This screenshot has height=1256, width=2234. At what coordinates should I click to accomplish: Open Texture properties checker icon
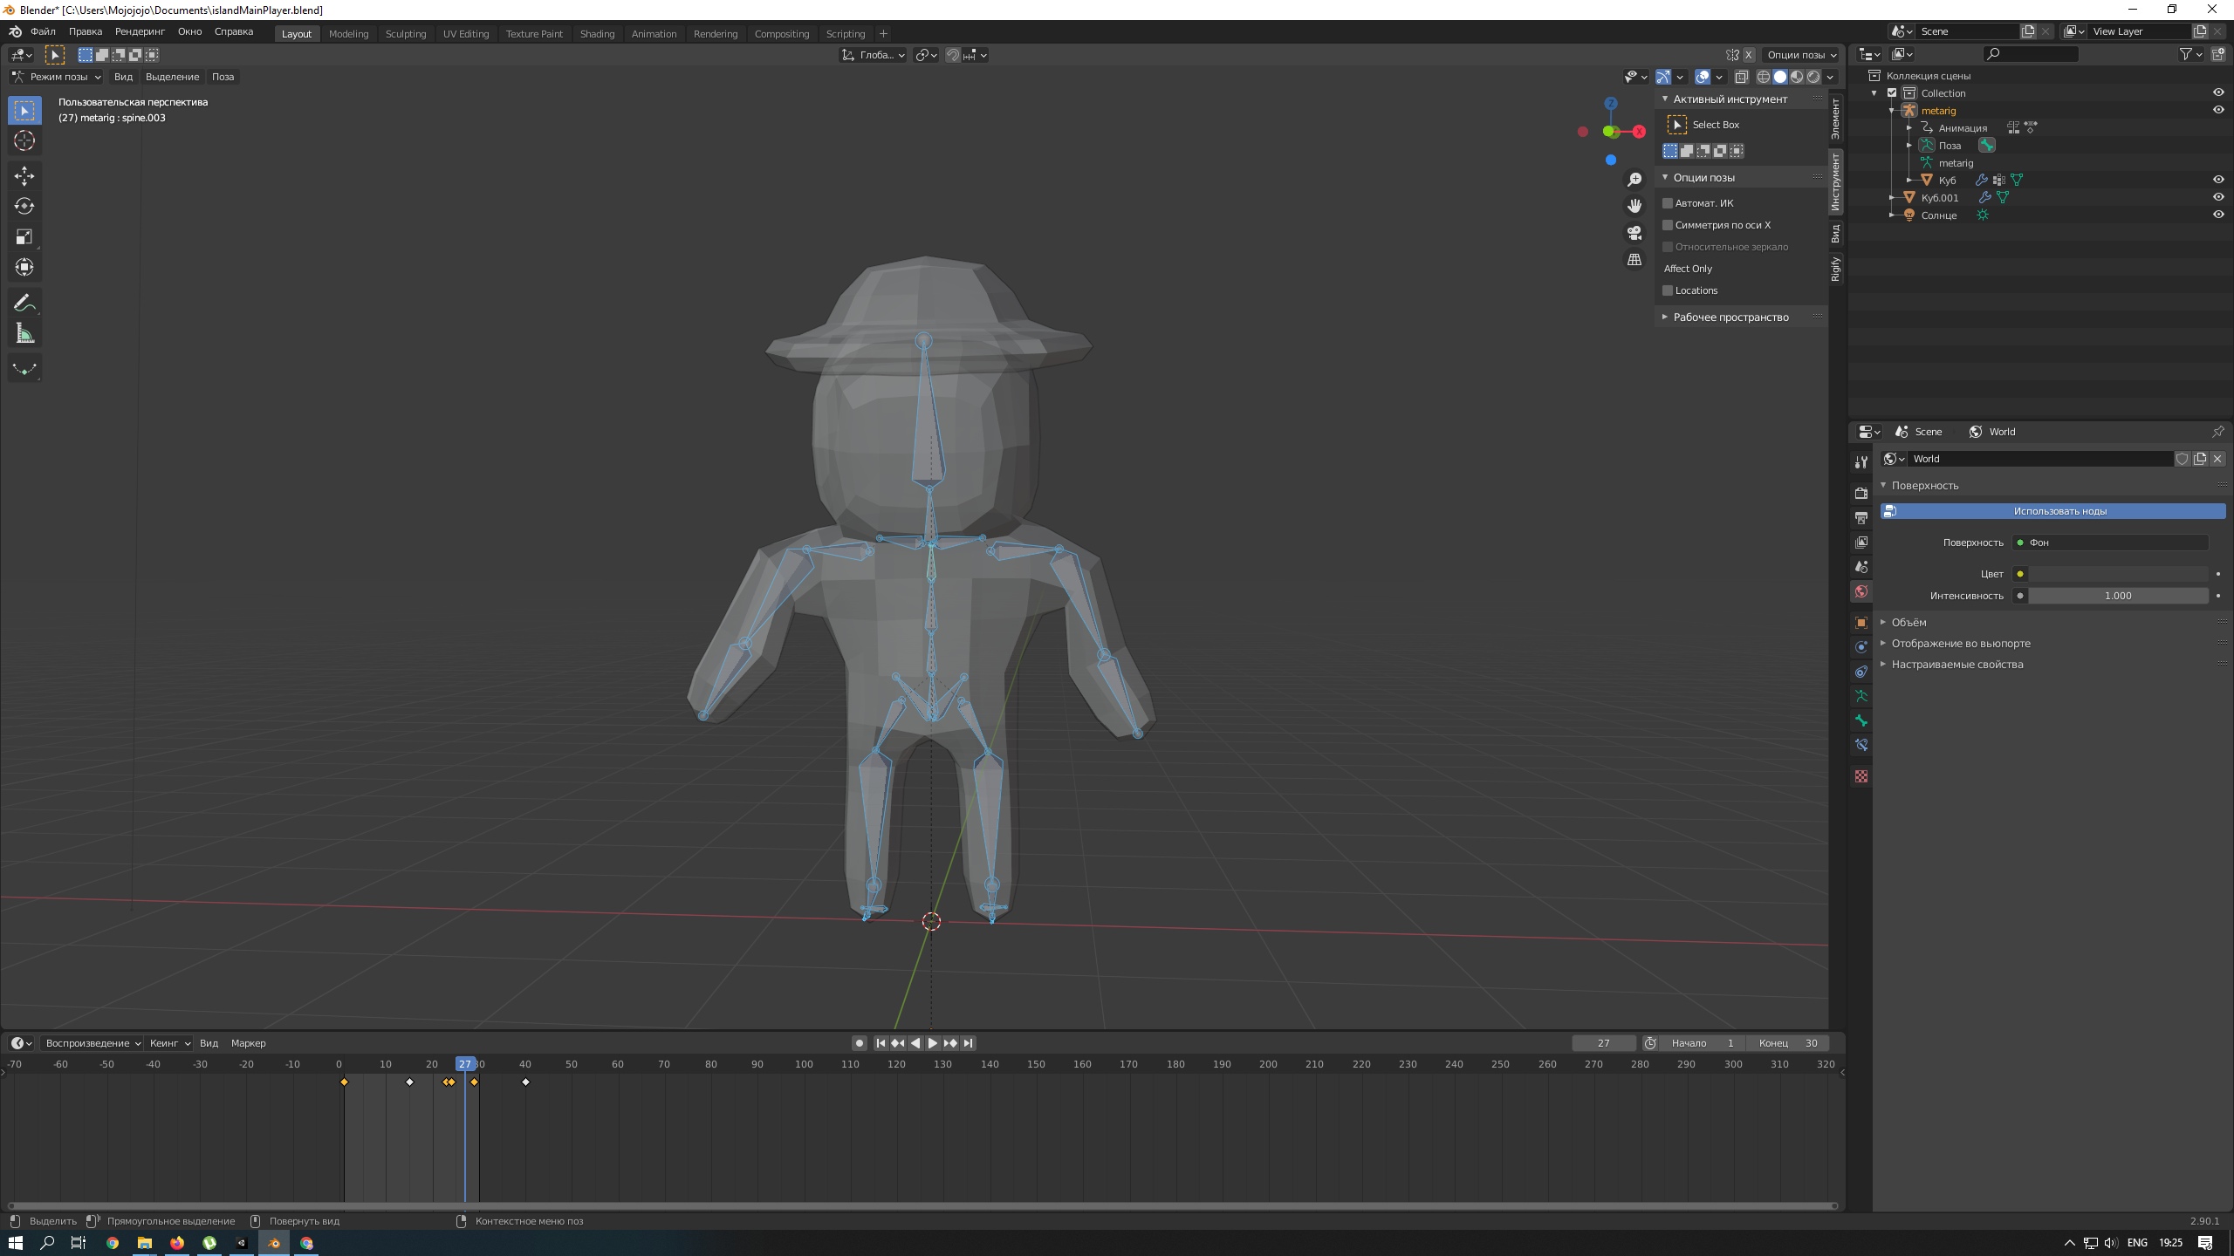click(1861, 776)
